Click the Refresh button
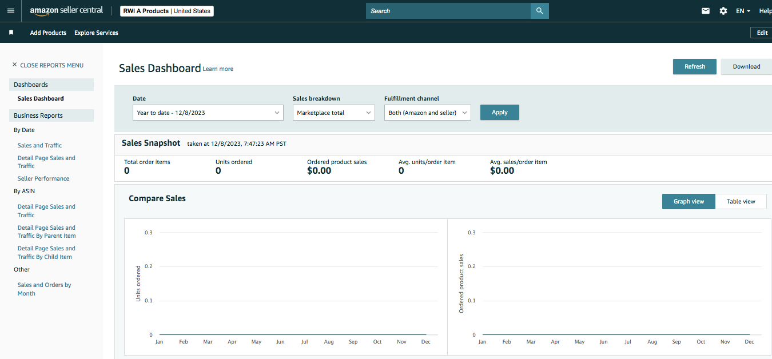 [x=695, y=66]
